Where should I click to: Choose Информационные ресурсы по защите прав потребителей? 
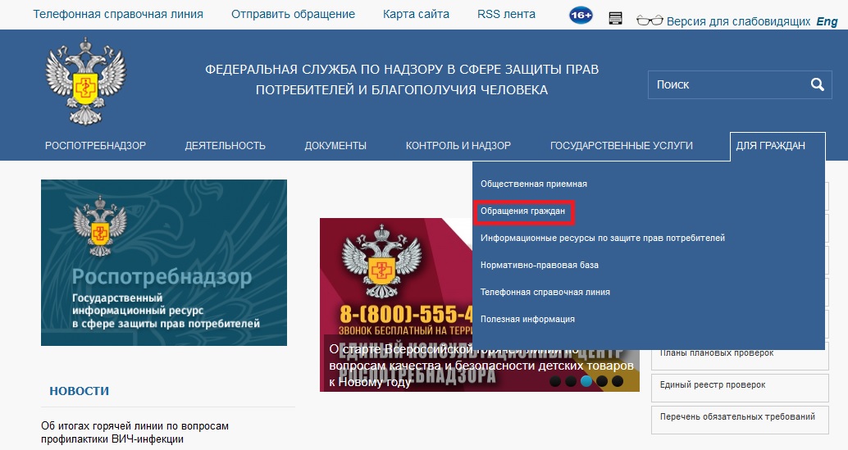coord(603,238)
